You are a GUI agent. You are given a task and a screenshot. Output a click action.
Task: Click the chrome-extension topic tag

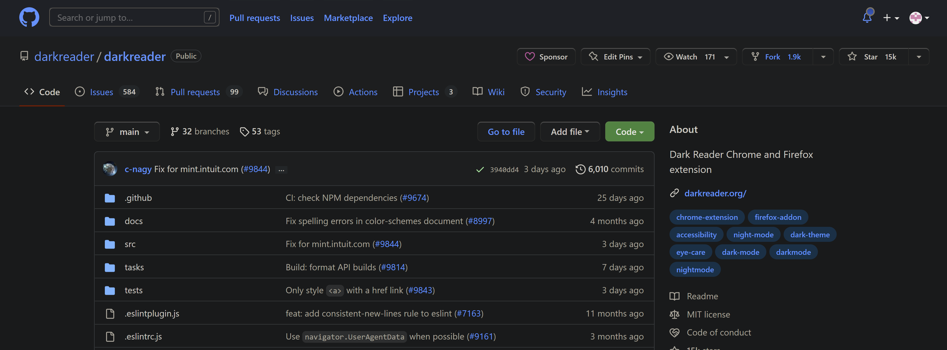707,217
